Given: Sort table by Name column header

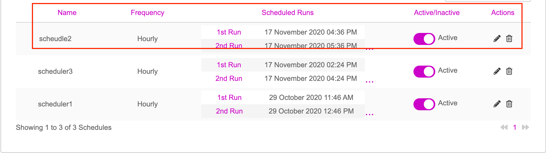Looking at the screenshot, I should point(67,13).
